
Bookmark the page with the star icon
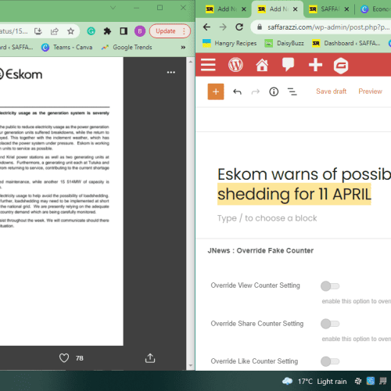[x=70, y=31]
